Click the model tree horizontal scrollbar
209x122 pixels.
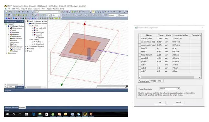tap(34, 87)
